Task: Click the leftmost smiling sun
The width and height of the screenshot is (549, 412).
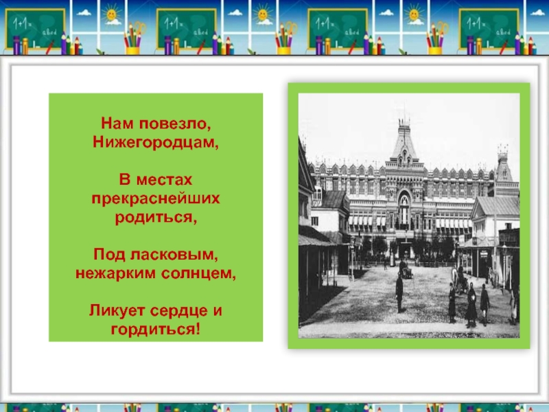Action: (110, 14)
